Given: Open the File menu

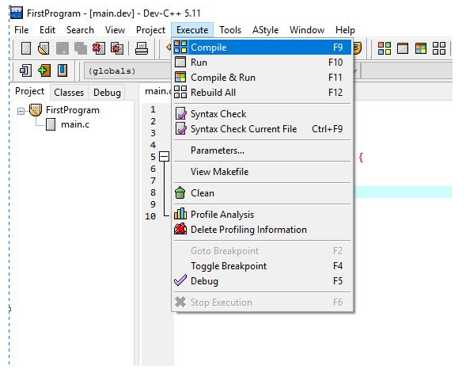Looking at the screenshot, I should coord(21,30).
